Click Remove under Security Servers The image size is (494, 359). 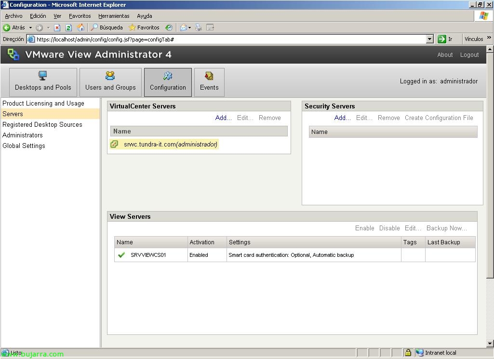pyautogui.click(x=389, y=118)
